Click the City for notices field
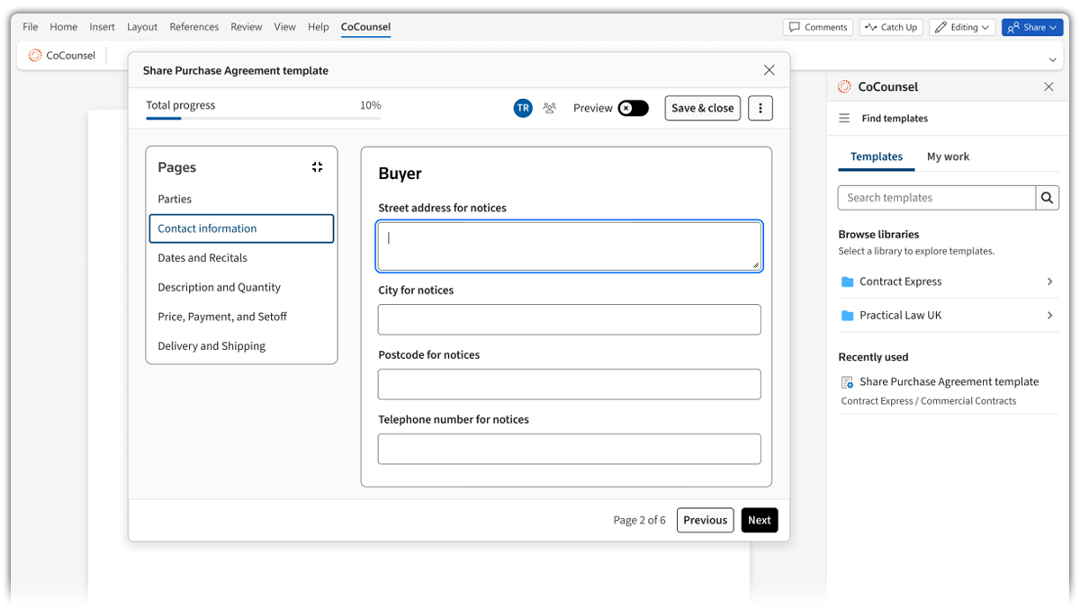 pos(569,319)
